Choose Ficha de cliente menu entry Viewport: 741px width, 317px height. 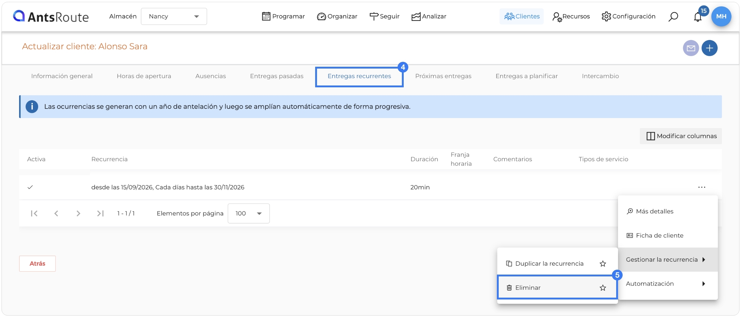[x=668, y=236]
